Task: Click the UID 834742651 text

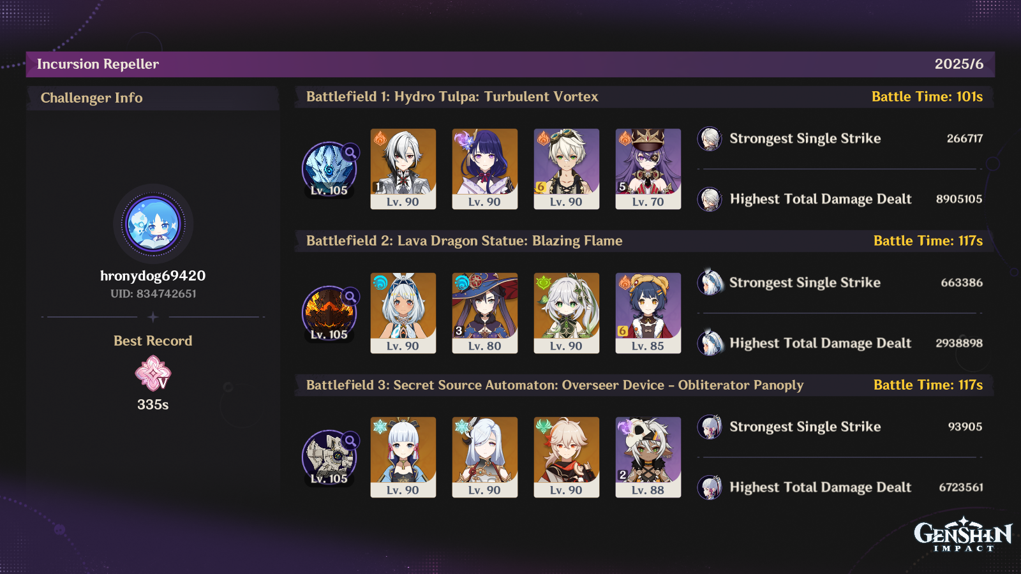Action: point(153,294)
